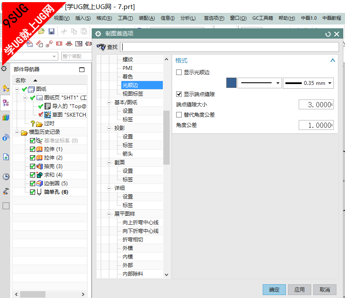Open the Reuse Library books icon
345x298 pixels.
pyautogui.click(x=6, y=117)
